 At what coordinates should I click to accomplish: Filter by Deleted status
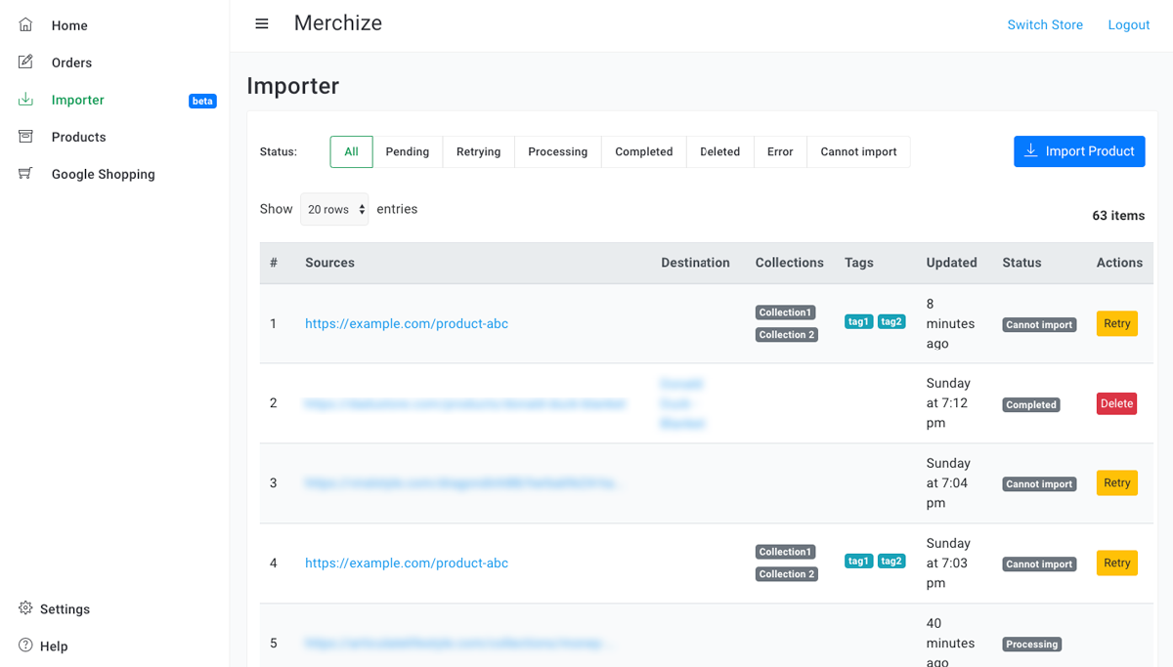tap(720, 151)
